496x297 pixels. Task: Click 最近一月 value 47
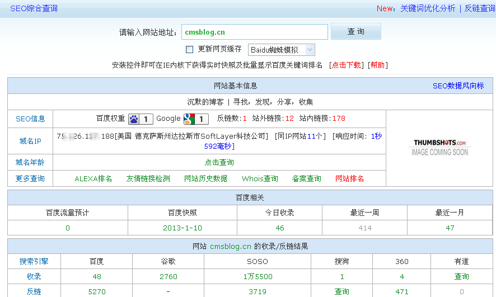[450, 228]
